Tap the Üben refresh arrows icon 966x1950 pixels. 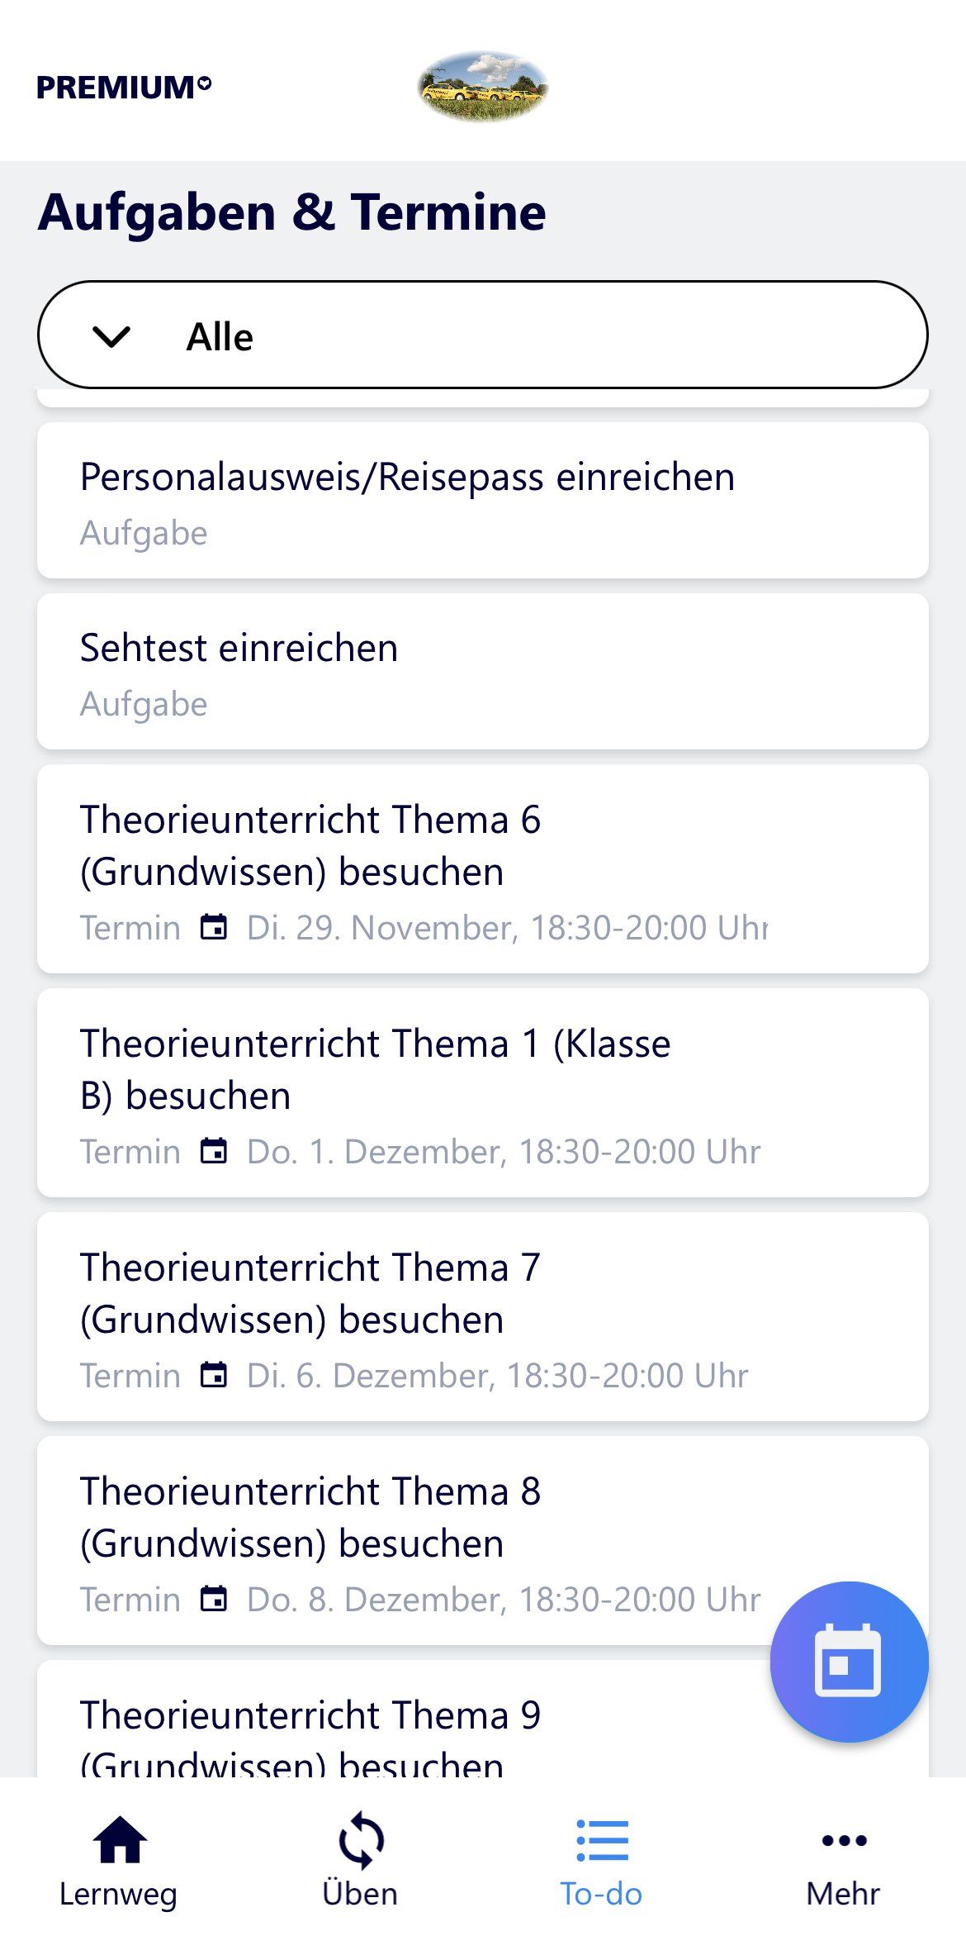click(x=361, y=1841)
